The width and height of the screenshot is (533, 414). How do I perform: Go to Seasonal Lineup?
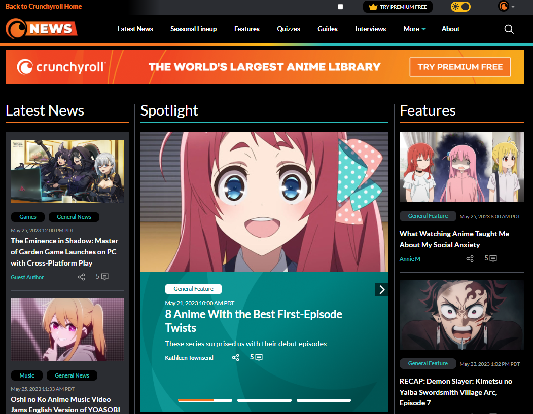coord(193,29)
